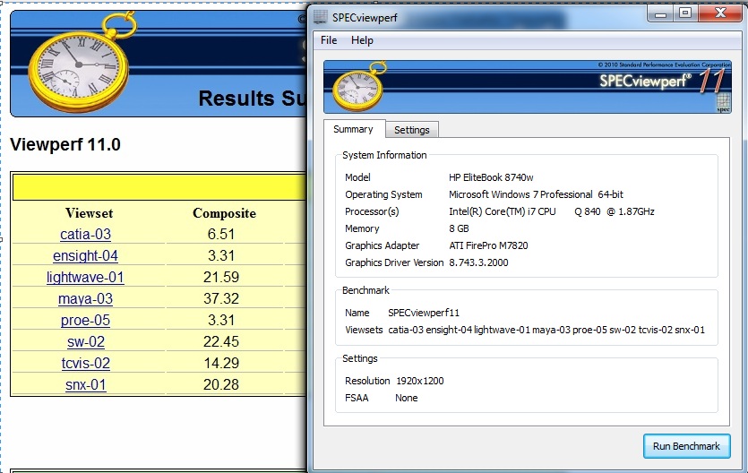Viewport: 748px width, 473px height.
Task: Click the ATI FirePro M7820 adapter value
Action: (x=488, y=245)
